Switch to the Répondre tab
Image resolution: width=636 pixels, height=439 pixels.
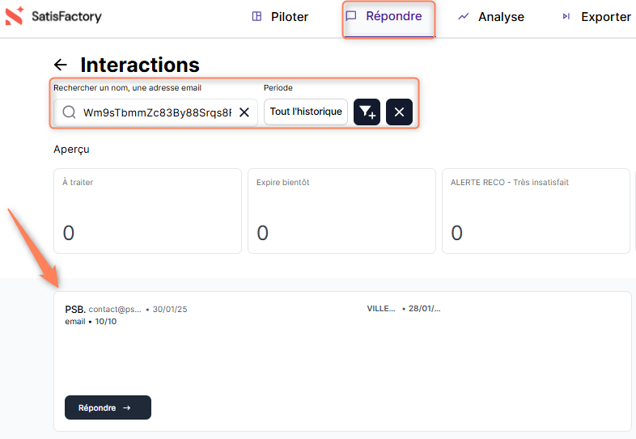389,17
